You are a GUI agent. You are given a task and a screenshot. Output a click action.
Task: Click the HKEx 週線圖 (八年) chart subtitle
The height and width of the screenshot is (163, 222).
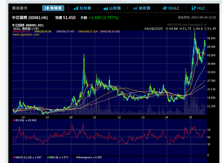pos(26,29)
